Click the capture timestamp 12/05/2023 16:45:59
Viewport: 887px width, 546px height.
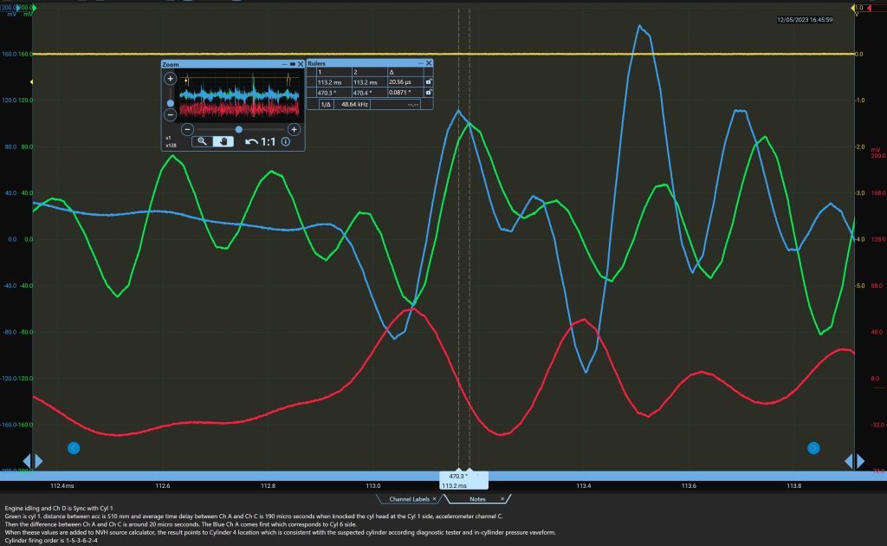(x=805, y=20)
